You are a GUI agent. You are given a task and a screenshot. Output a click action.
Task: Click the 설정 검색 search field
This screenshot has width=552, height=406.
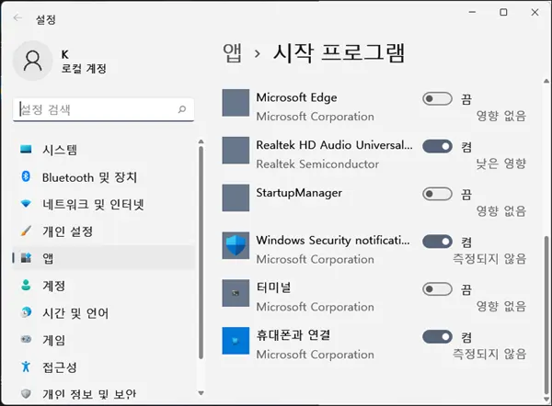(x=103, y=109)
